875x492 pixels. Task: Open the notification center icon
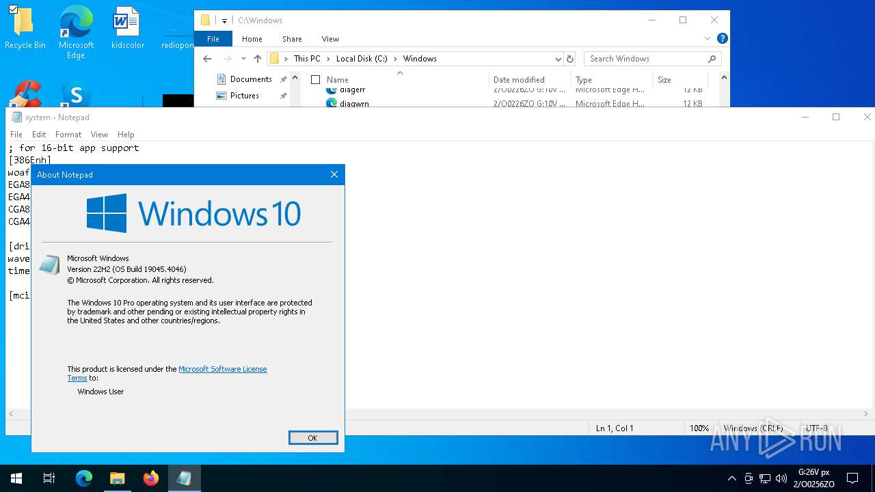852,478
